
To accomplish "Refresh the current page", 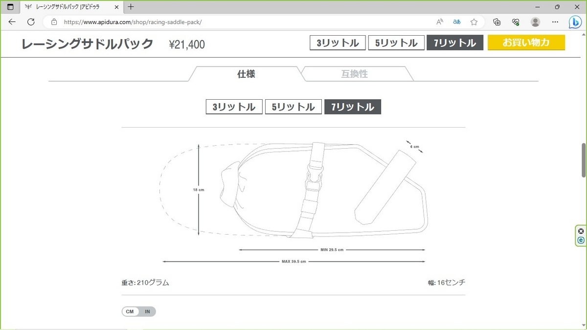I will 31,22.
